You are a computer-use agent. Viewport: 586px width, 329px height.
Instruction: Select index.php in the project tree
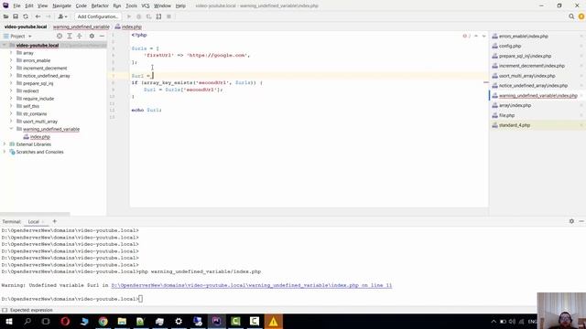pos(40,137)
